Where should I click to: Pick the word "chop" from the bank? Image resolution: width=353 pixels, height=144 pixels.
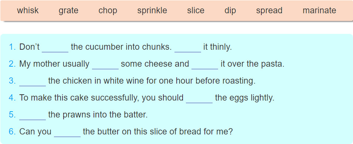(x=108, y=11)
